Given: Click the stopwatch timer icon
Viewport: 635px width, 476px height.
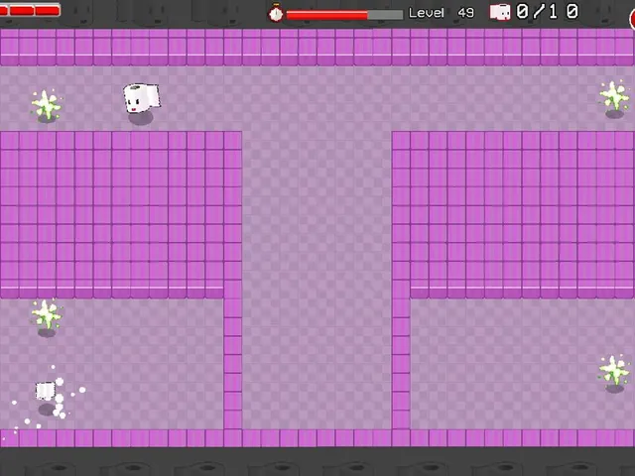Looking at the screenshot, I should (x=276, y=13).
